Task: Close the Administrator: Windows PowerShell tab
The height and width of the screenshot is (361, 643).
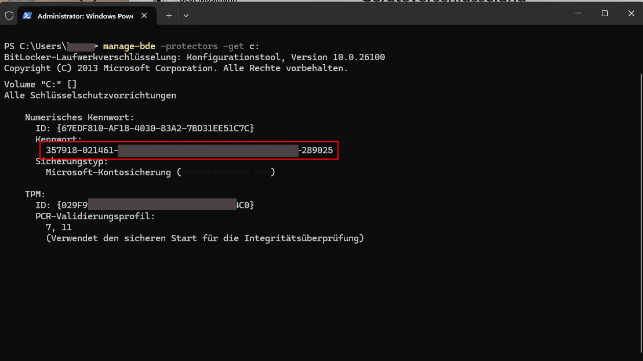Action: (144, 16)
